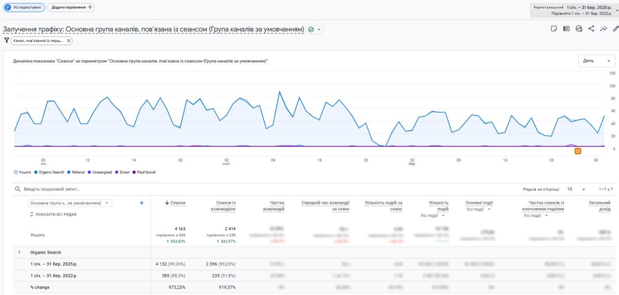
Task: Click the Share report icon
Action: pyautogui.click(x=591, y=29)
